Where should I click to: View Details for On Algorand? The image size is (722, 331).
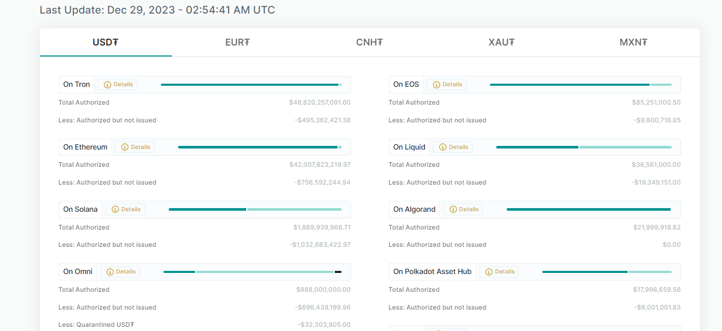coord(463,210)
